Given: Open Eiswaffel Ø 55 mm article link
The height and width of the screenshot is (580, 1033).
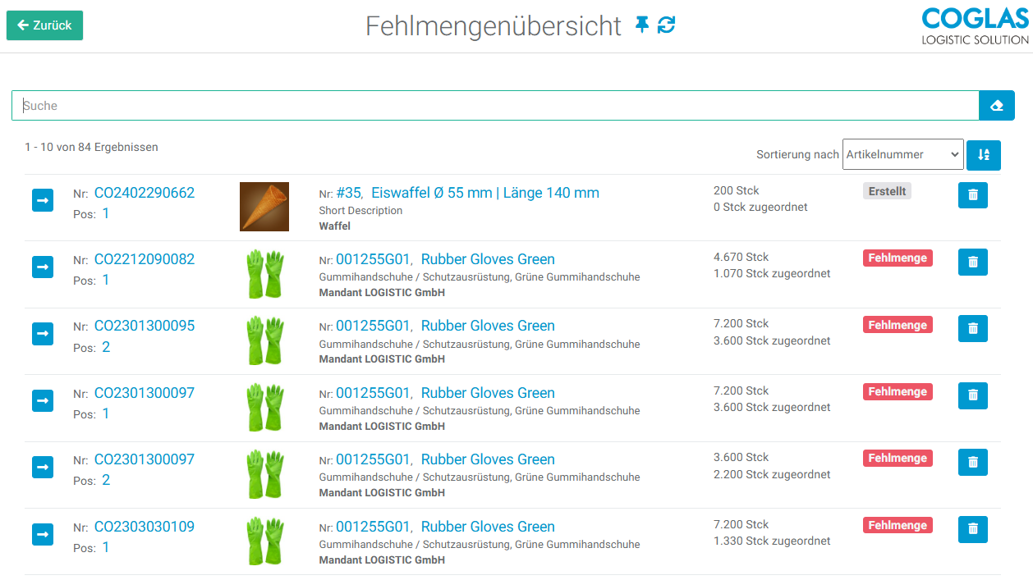Looking at the screenshot, I should (484, 193).
